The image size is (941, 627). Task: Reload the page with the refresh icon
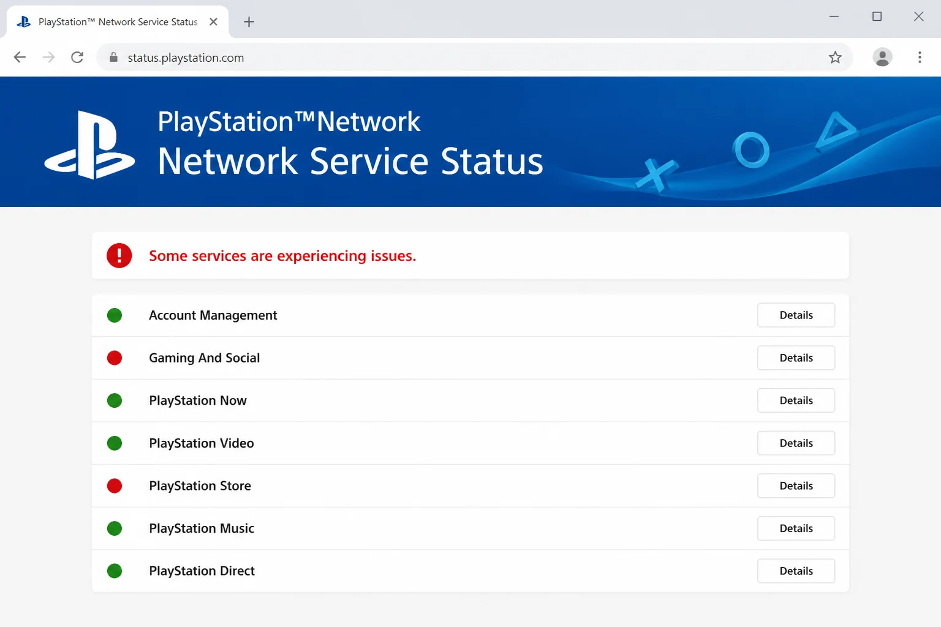(77, 57)
